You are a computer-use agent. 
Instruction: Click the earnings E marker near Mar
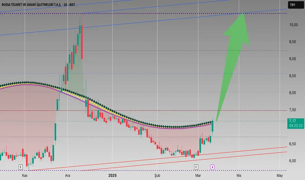[196, 167]
